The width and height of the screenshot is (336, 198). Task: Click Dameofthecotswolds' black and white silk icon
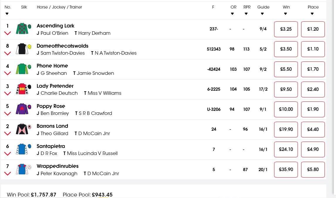tap(23, 49)
